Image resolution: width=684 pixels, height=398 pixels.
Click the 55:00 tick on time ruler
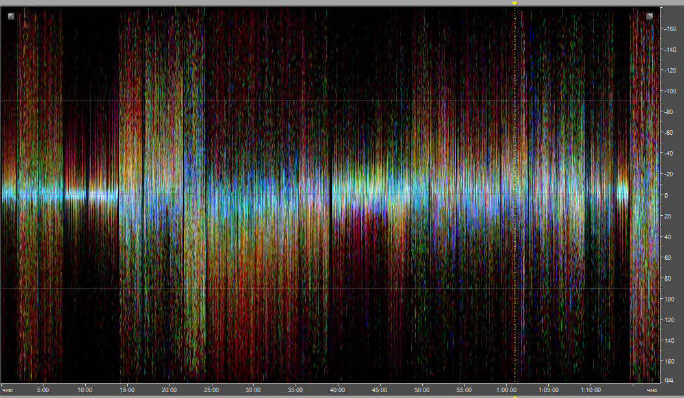(x=464, y=390)
